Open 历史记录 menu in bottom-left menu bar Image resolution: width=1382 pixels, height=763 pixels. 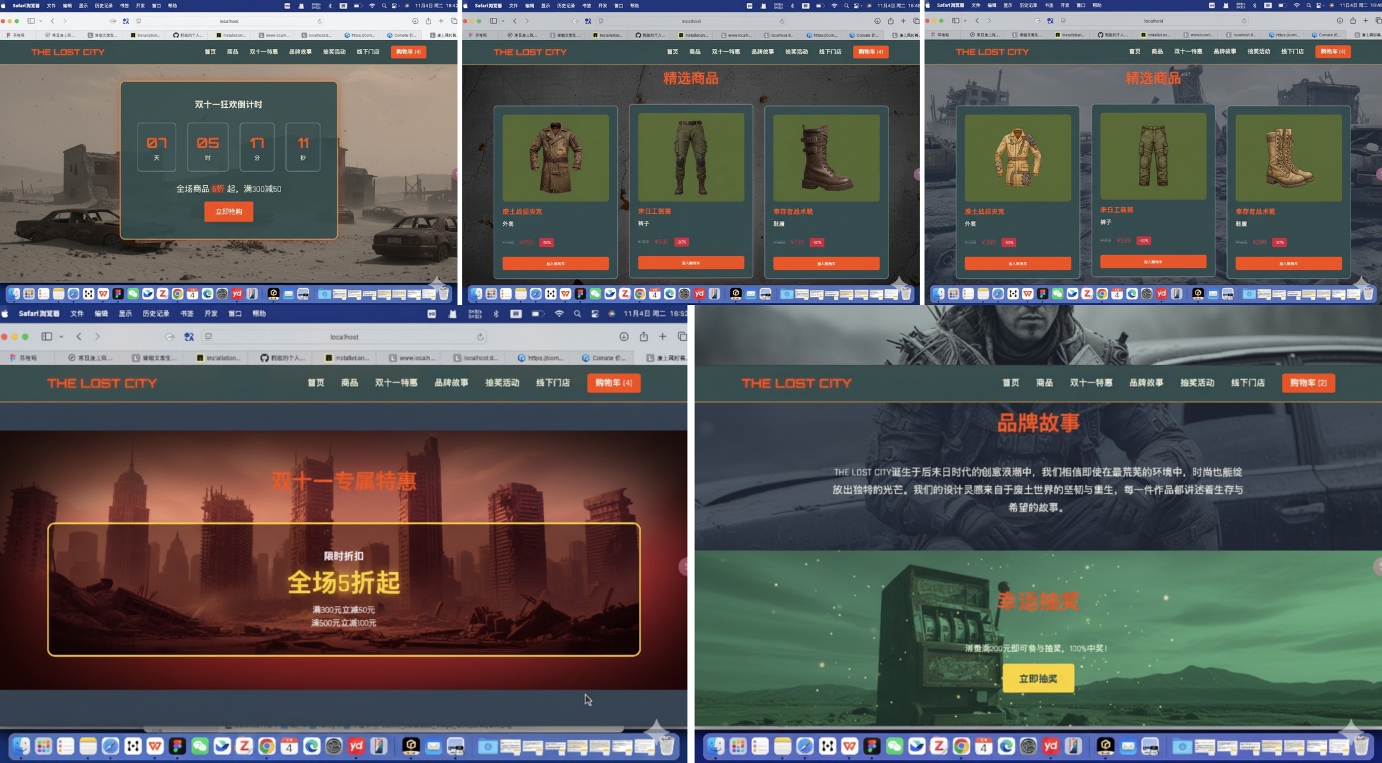[155, 314]
